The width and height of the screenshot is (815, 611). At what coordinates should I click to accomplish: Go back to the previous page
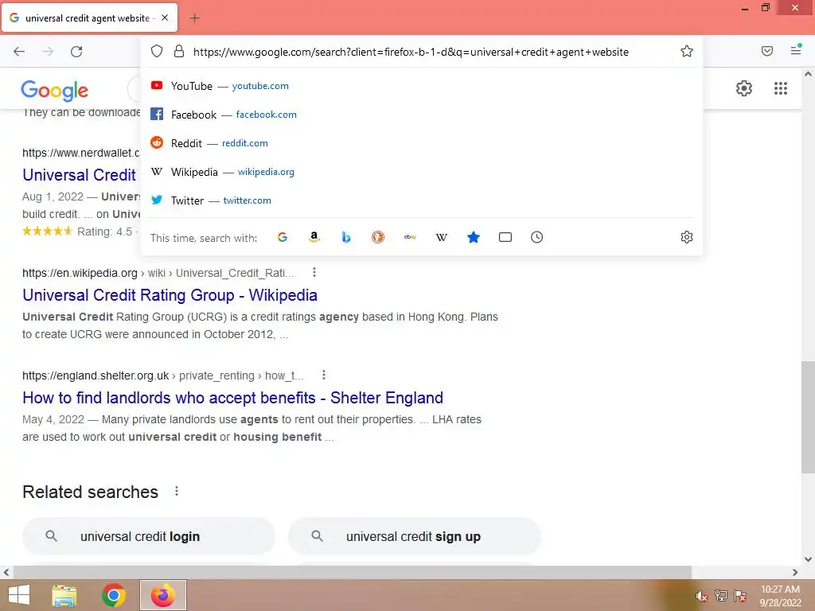click(x=19, y=52)
